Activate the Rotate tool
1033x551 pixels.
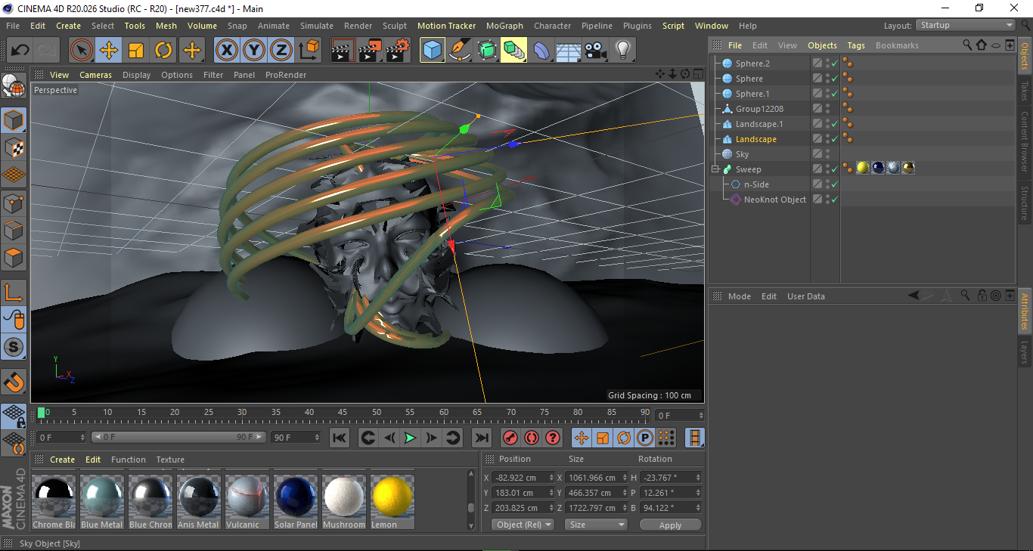[x=163, y=51]
